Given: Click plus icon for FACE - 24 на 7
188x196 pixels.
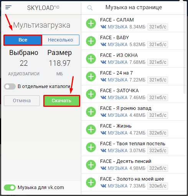Looking at the screenshot, I should tap(91, 76).
